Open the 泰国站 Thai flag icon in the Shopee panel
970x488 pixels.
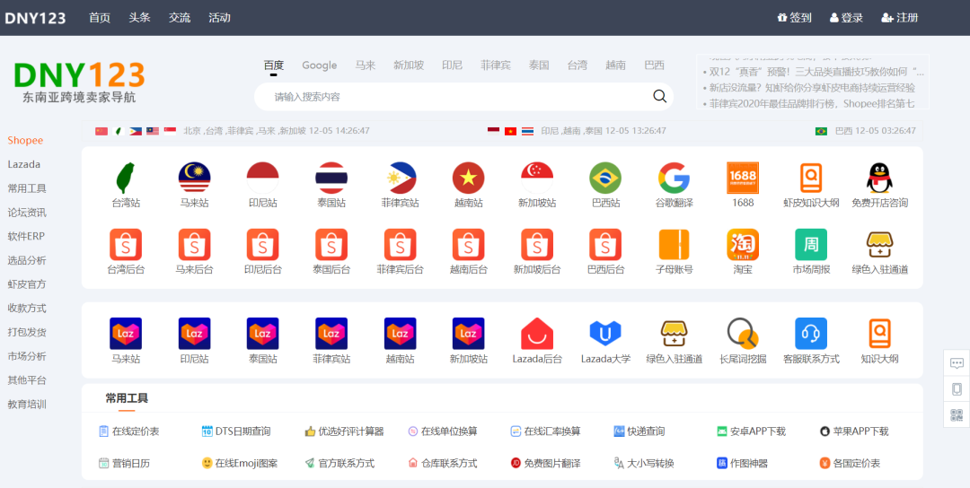(x=331, y=178)
